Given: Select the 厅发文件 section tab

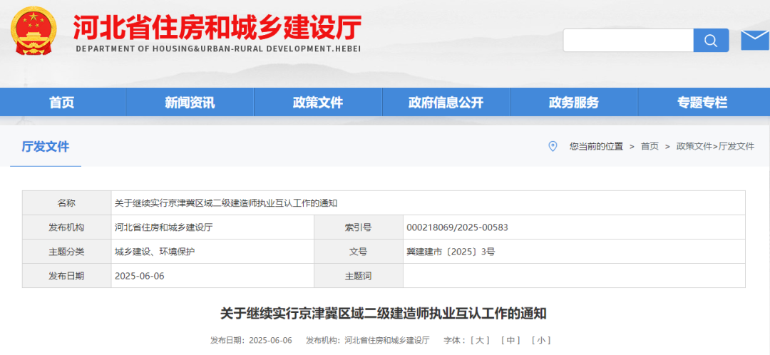Looking at the screenshot, I should 46,146.
